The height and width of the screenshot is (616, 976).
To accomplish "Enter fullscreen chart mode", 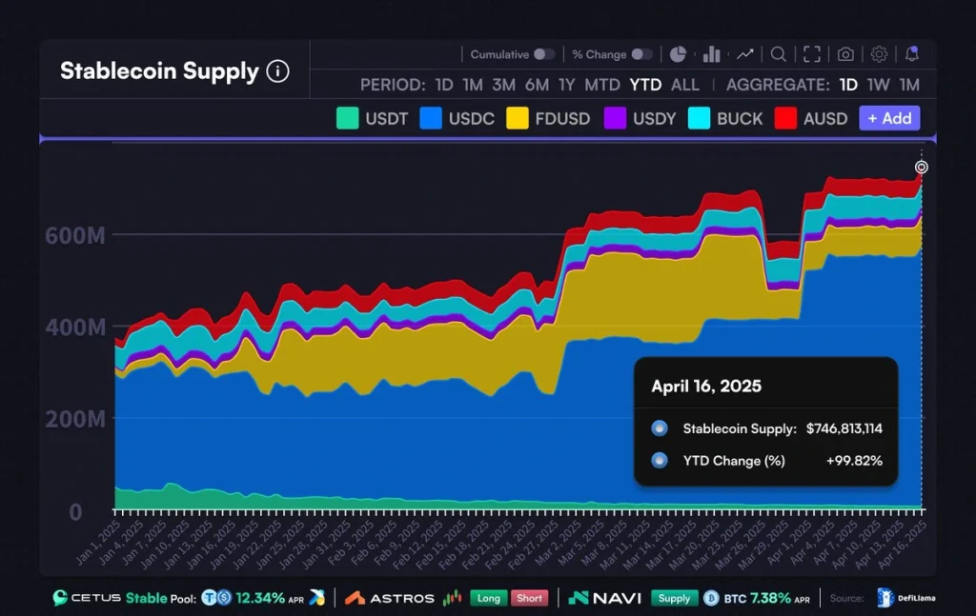I will click(811, 54).
